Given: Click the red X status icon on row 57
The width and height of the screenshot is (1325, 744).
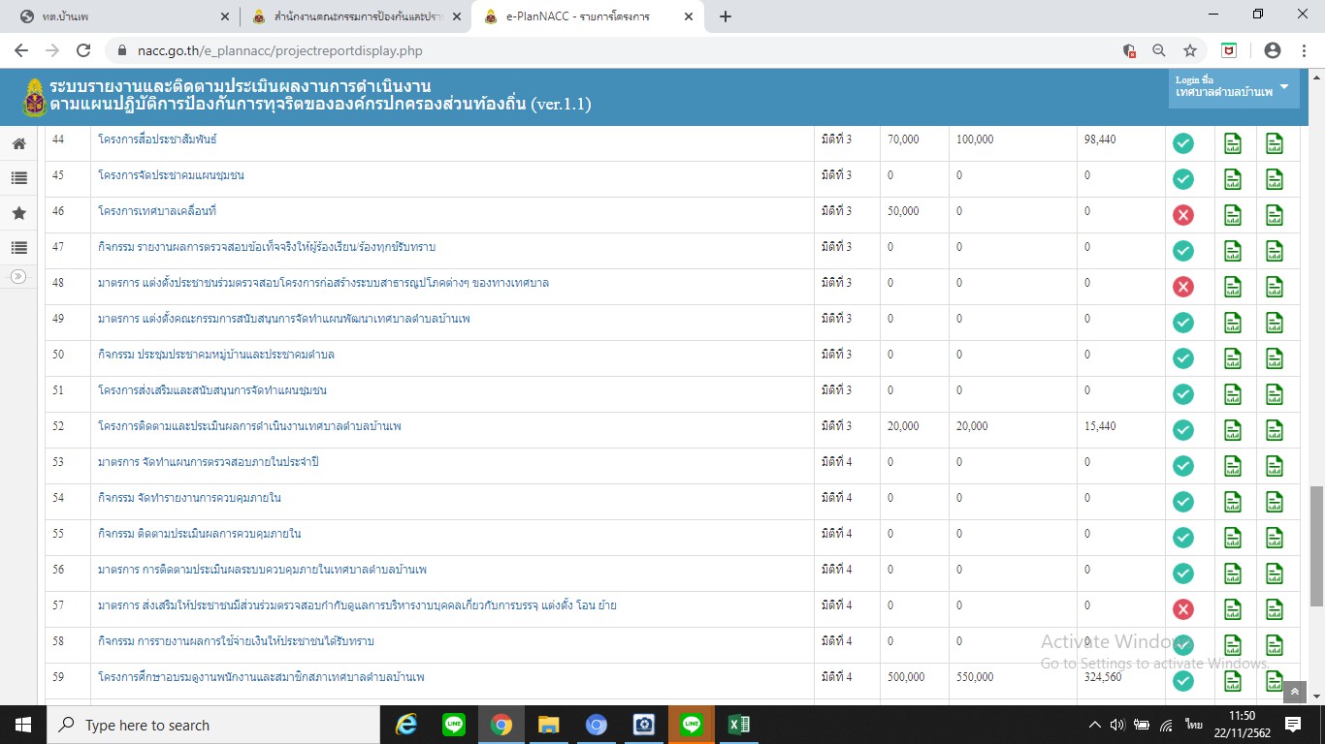Looking at the screenshot, I should pos(1182,609).
